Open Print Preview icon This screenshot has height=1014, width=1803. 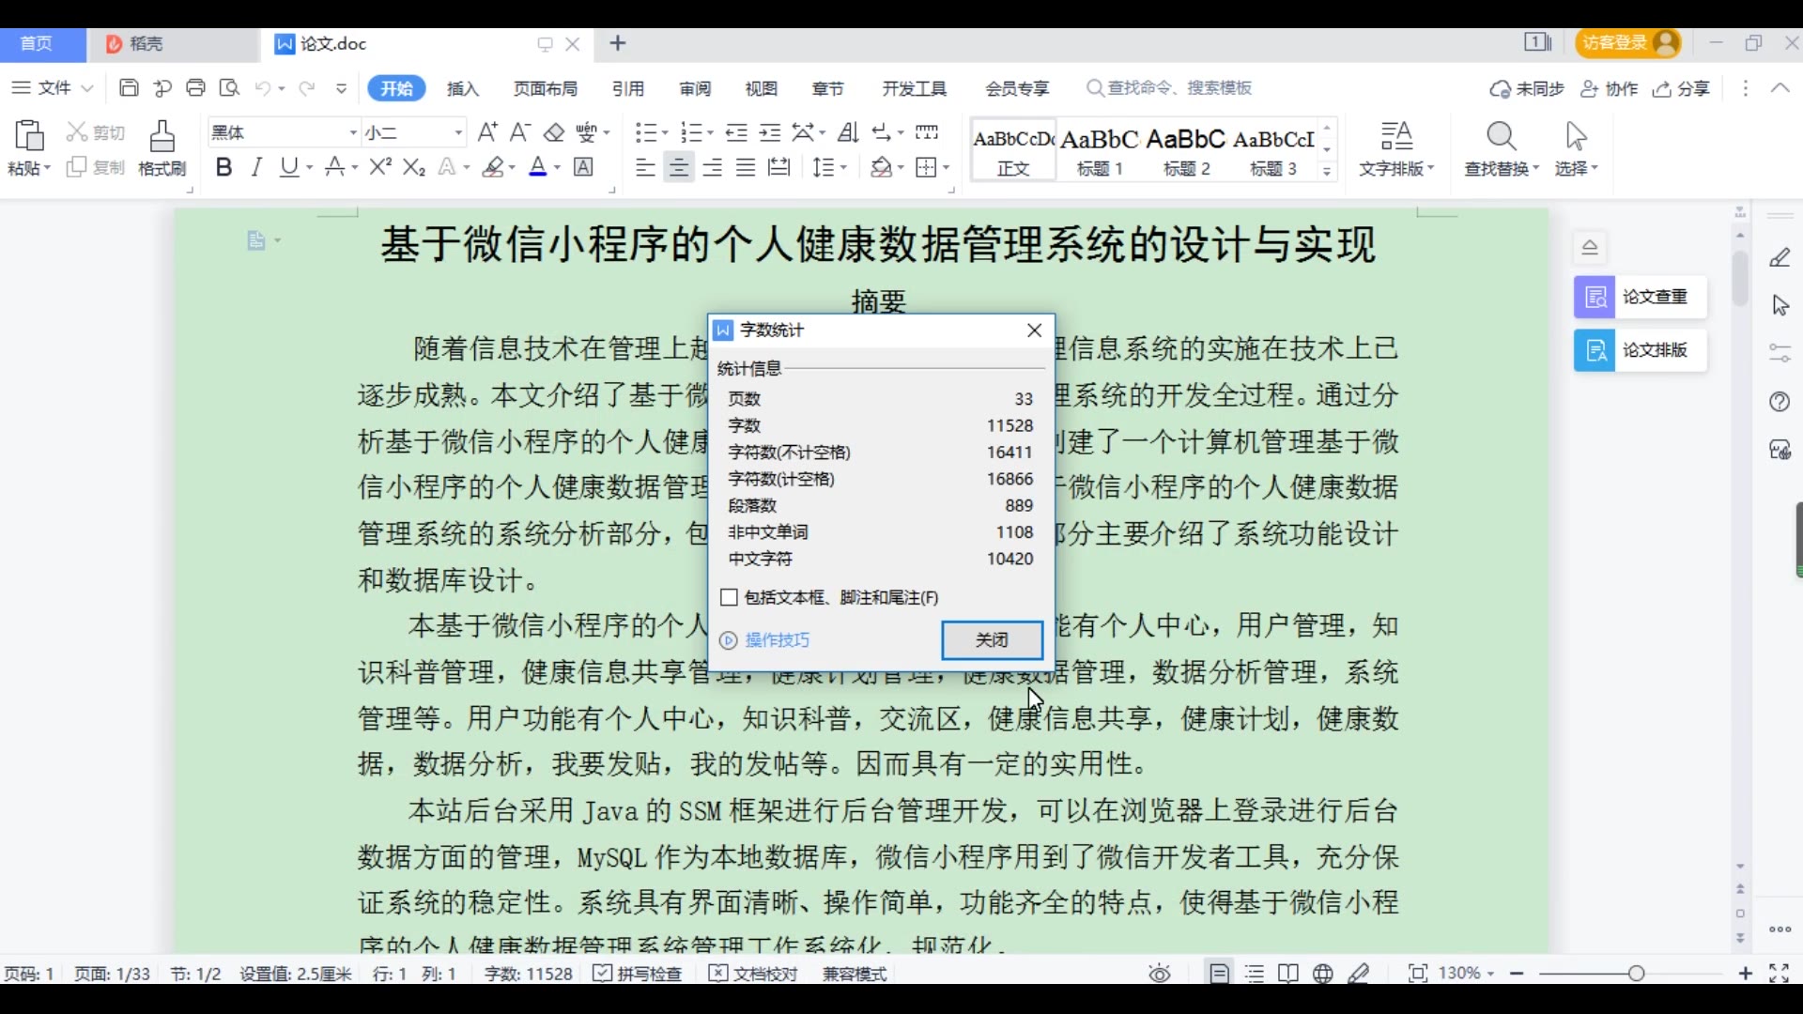tap(229, 88)
